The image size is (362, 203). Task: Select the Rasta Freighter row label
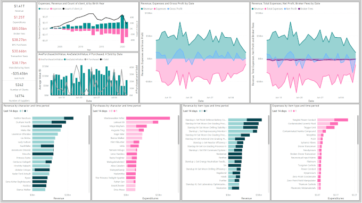[117, 158]
